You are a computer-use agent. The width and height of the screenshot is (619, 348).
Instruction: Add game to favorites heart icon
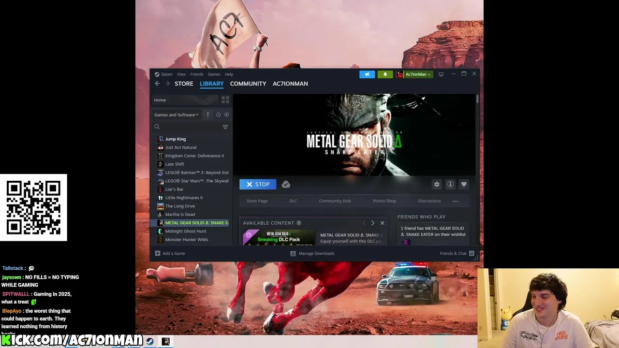464,184
